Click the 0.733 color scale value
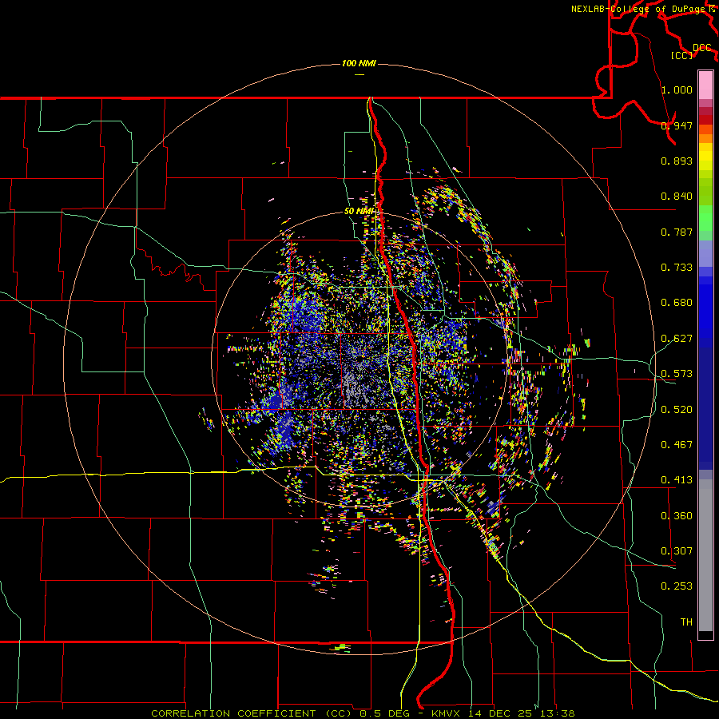Viewport: 719px width, 719px height. [677, 268]
